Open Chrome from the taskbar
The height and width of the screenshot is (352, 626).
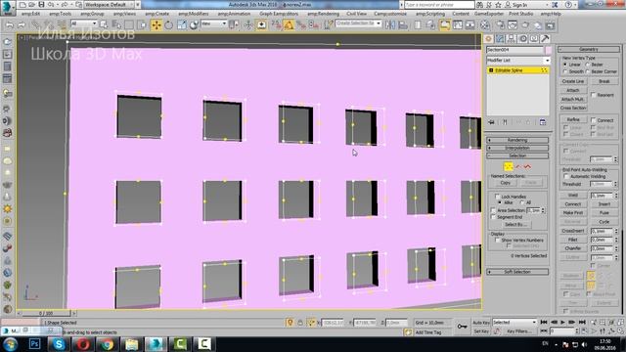[107, 344]
